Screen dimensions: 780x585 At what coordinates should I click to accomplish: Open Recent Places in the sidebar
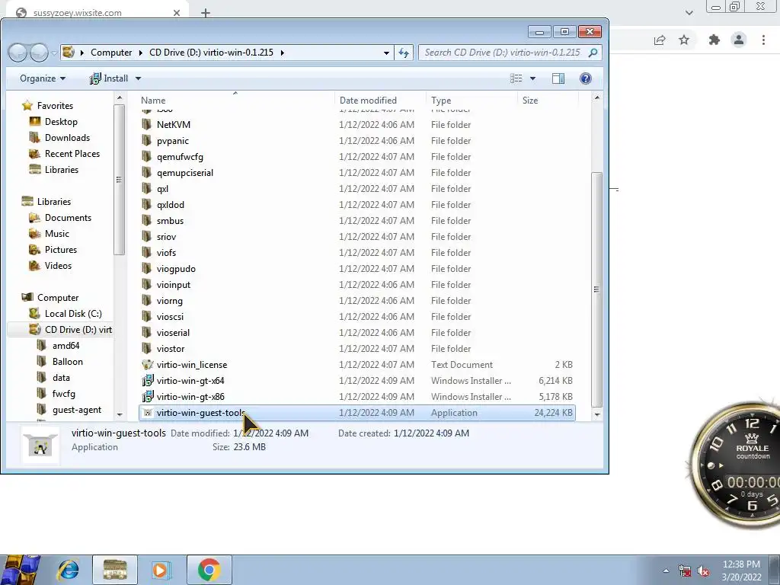[x=72, y=154]
